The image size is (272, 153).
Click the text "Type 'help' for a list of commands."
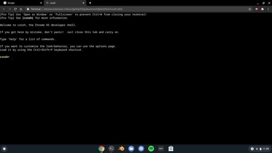pos(28,39)
